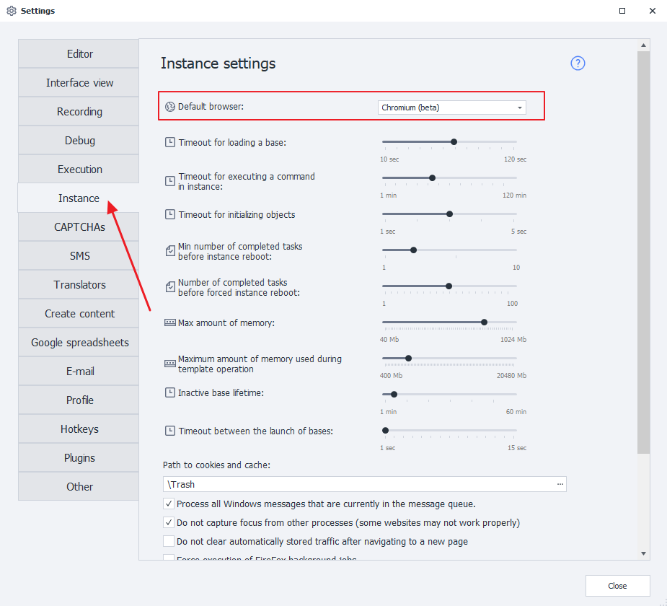
Task: Click the clock icon beside Inactive base lifetime
Action: [x=170, y=393]
